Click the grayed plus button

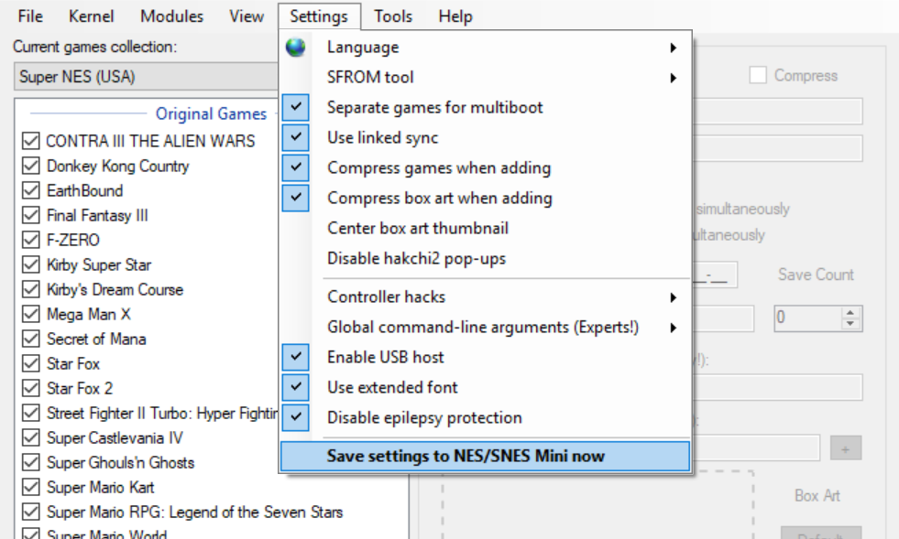click(x=846, y=447)
